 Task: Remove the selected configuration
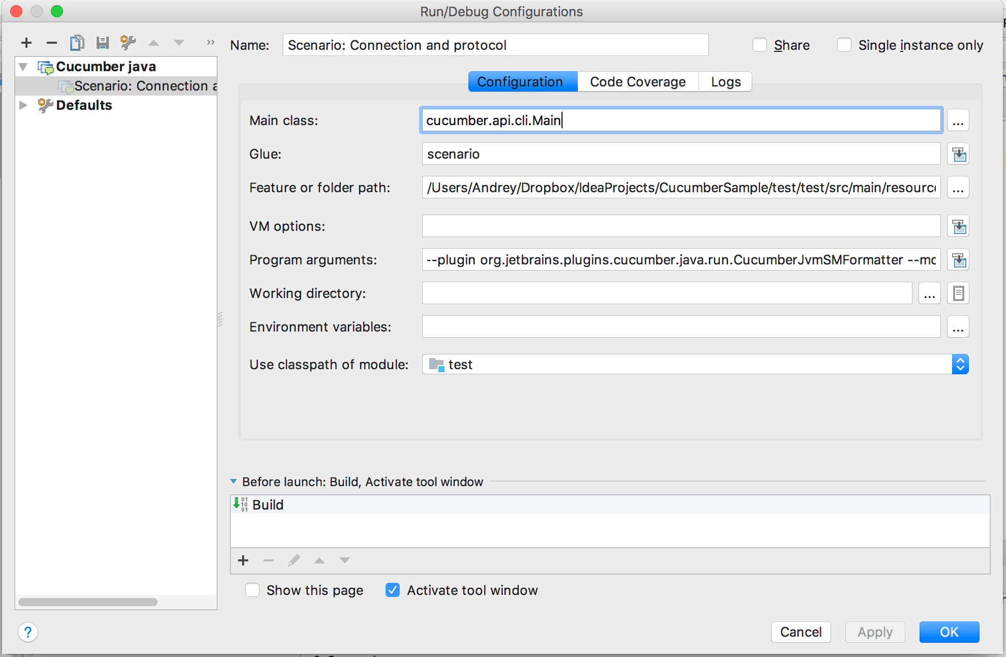point(51,43)
